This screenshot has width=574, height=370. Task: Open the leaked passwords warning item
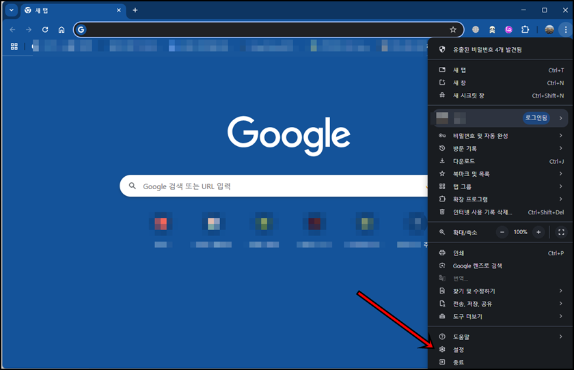[500, 50]
